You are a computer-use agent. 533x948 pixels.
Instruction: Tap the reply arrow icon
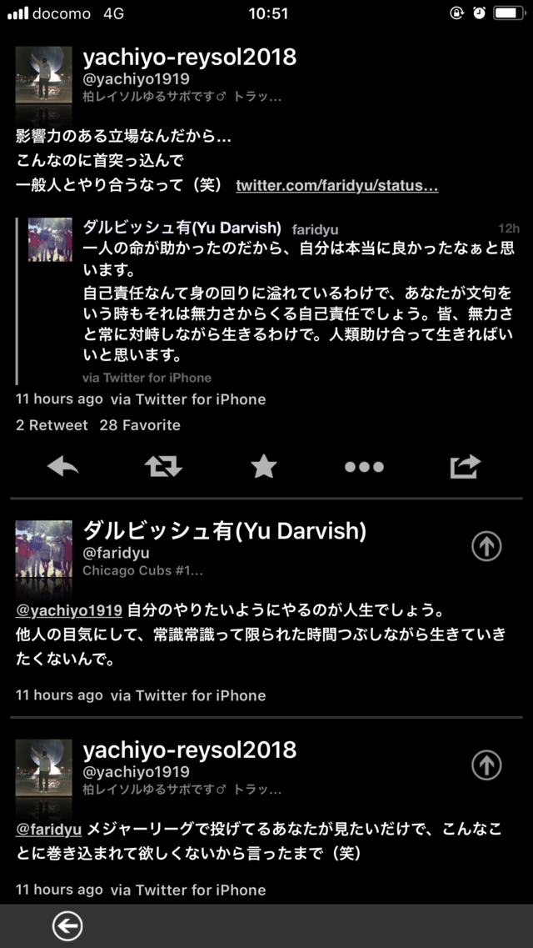click(x=62, y=466)
